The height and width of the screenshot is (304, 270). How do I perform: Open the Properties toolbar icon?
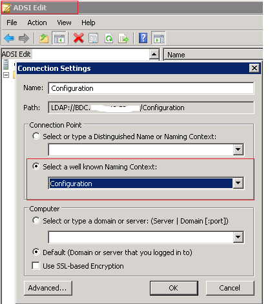(94, 39)
